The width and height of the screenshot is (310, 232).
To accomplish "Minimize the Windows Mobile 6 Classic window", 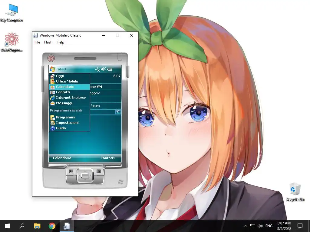I will [x=104, y=35].
